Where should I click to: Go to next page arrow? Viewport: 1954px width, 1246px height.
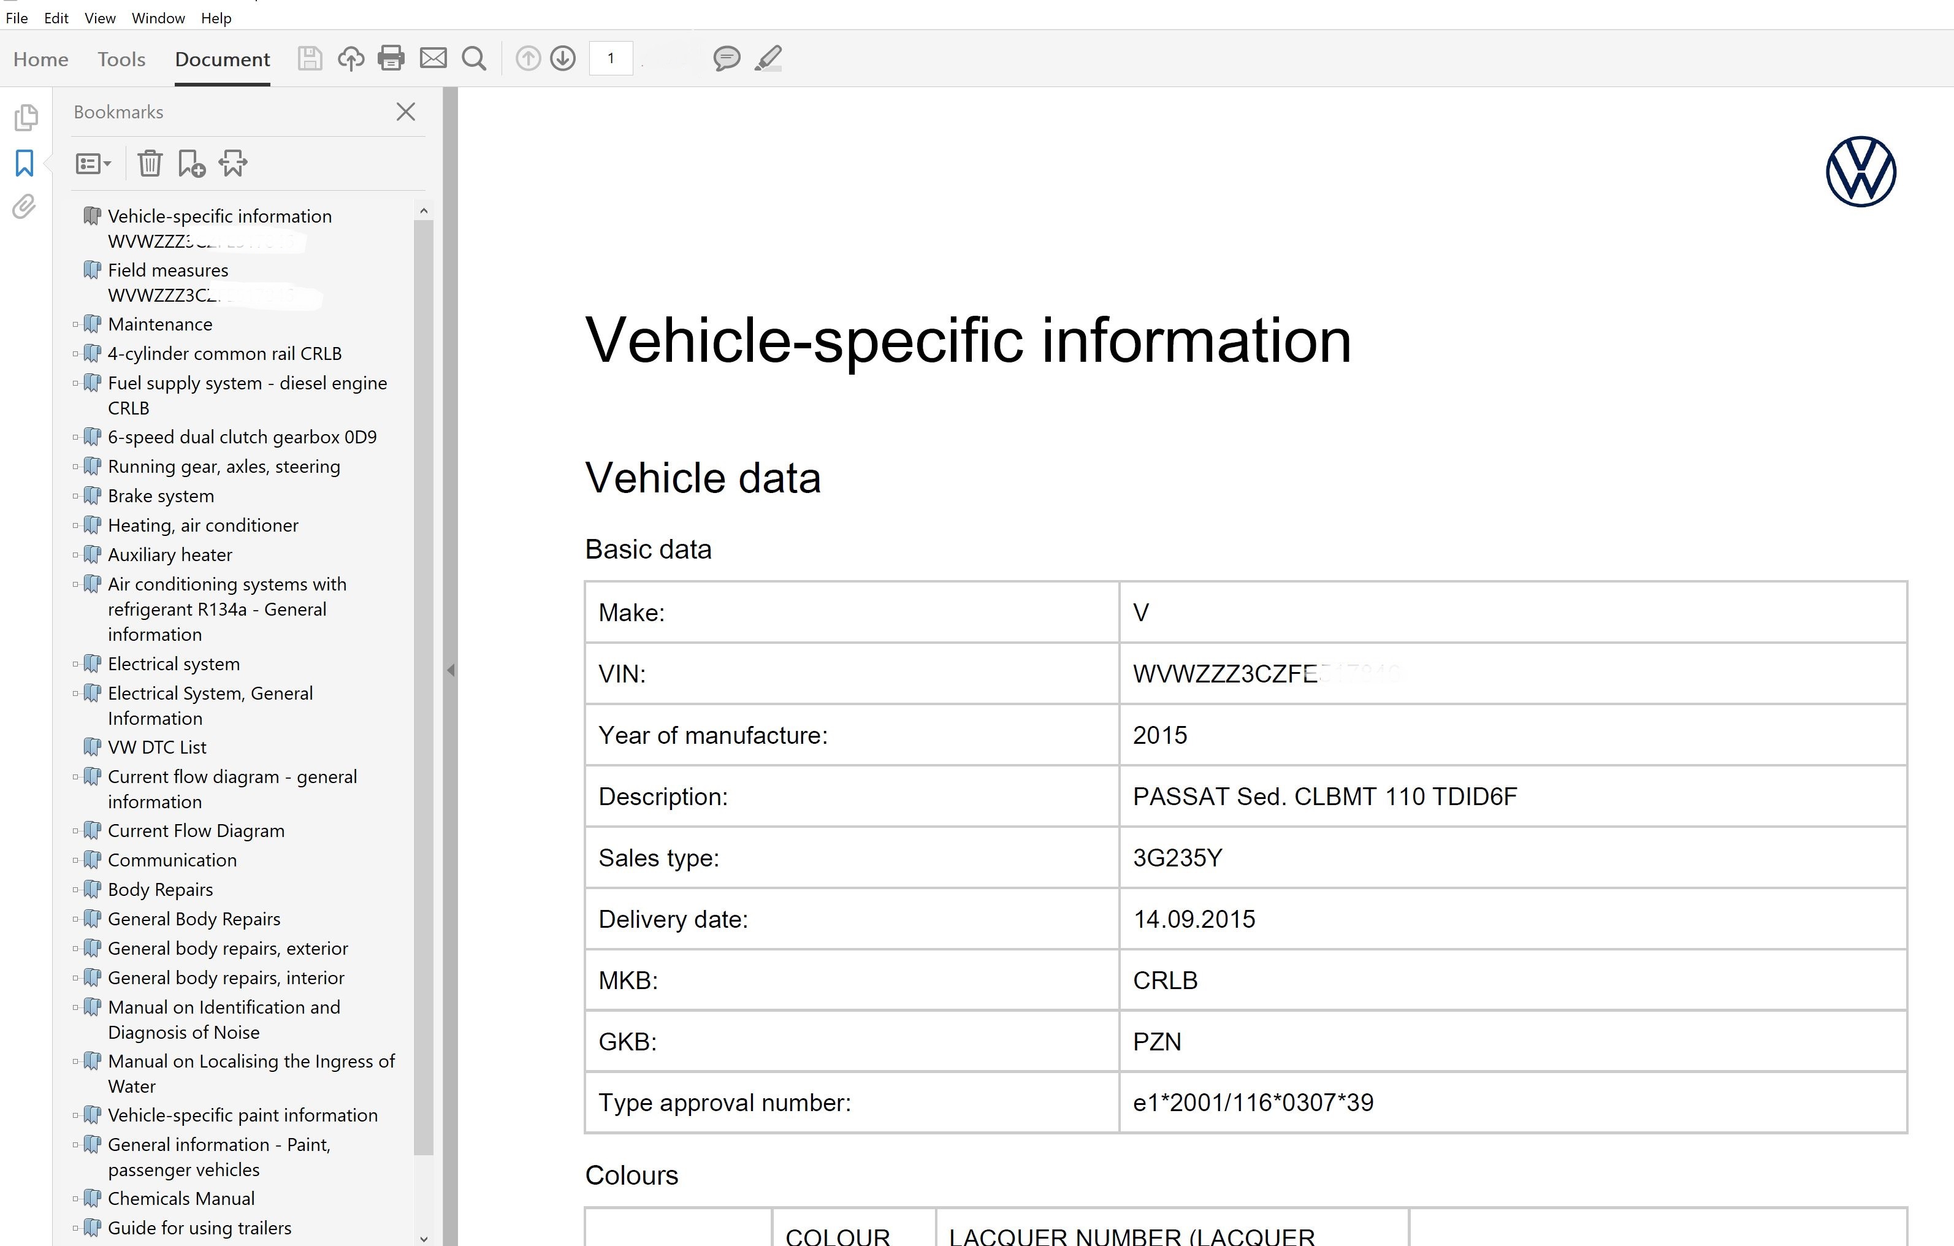click(x=563, y=58)
